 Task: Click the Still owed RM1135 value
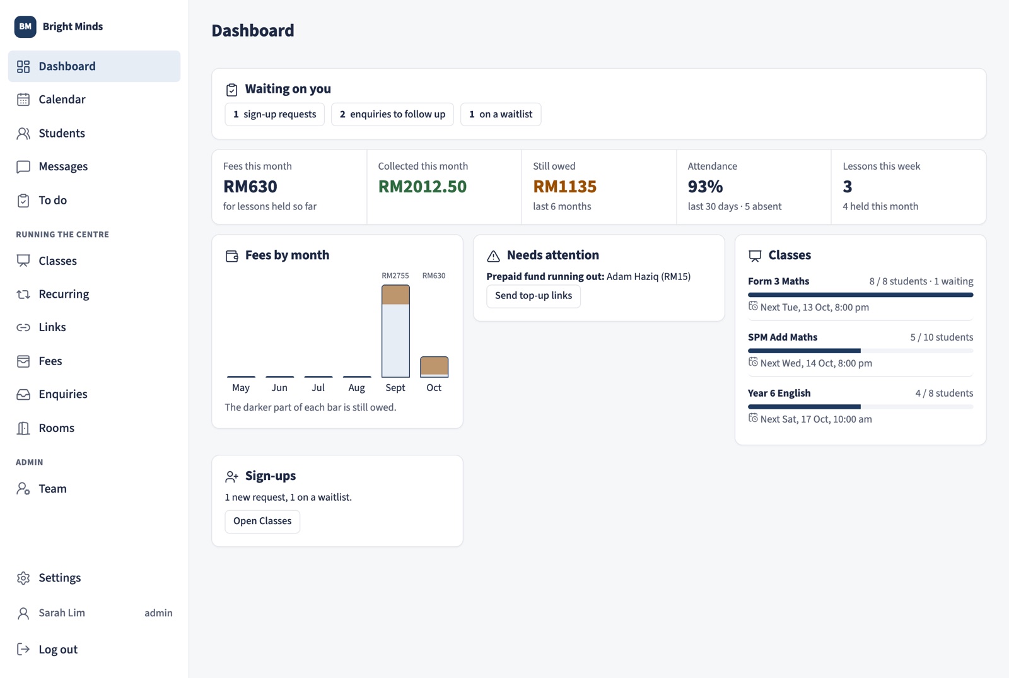[564, 187]
